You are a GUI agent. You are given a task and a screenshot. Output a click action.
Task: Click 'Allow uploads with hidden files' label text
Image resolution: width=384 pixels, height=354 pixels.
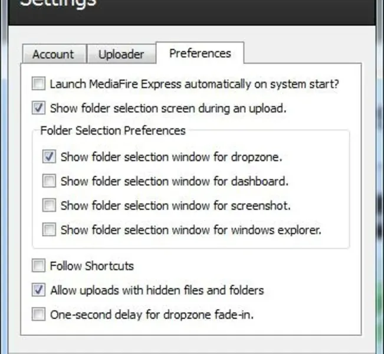tap(157, 290)
